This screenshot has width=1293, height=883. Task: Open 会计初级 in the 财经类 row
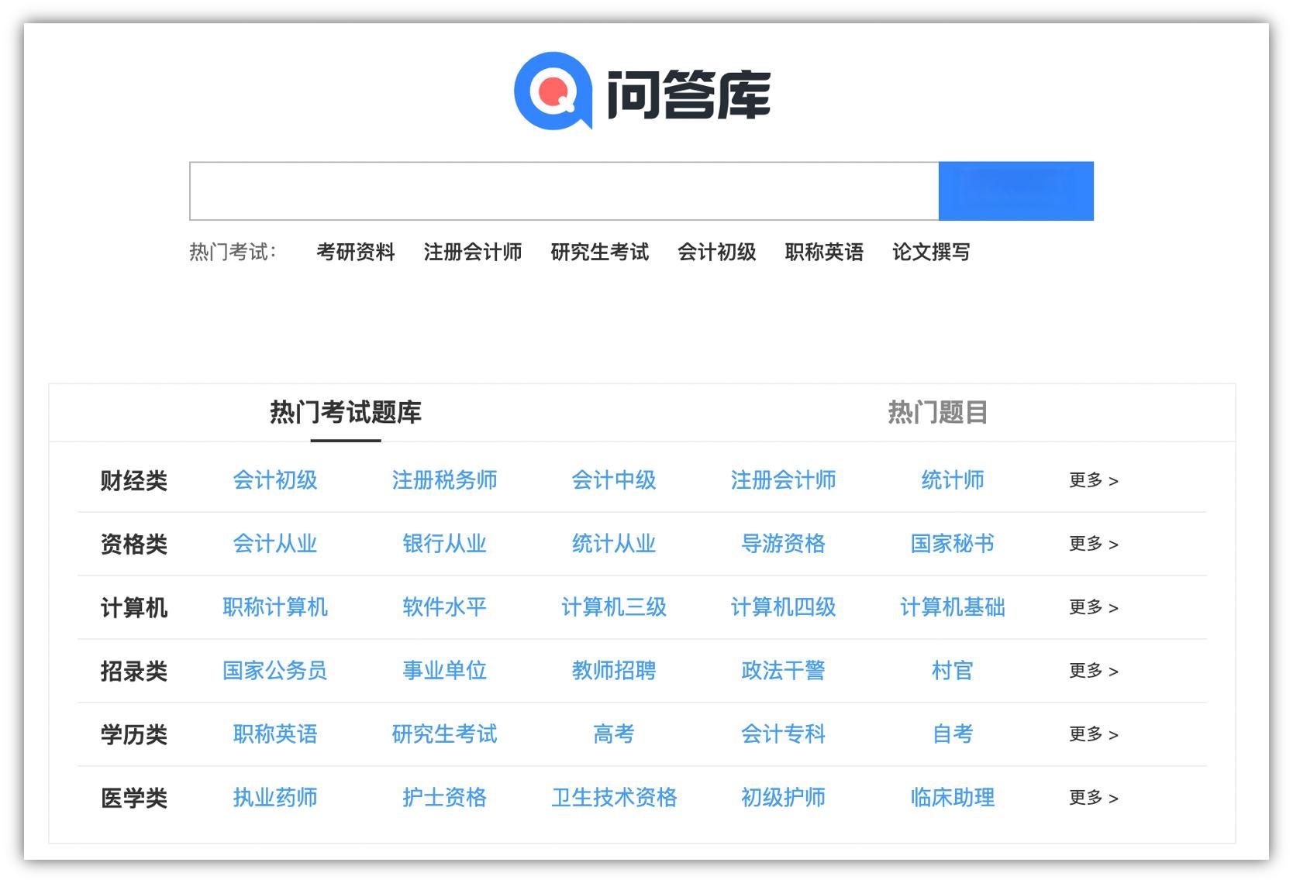pos(275,480)
